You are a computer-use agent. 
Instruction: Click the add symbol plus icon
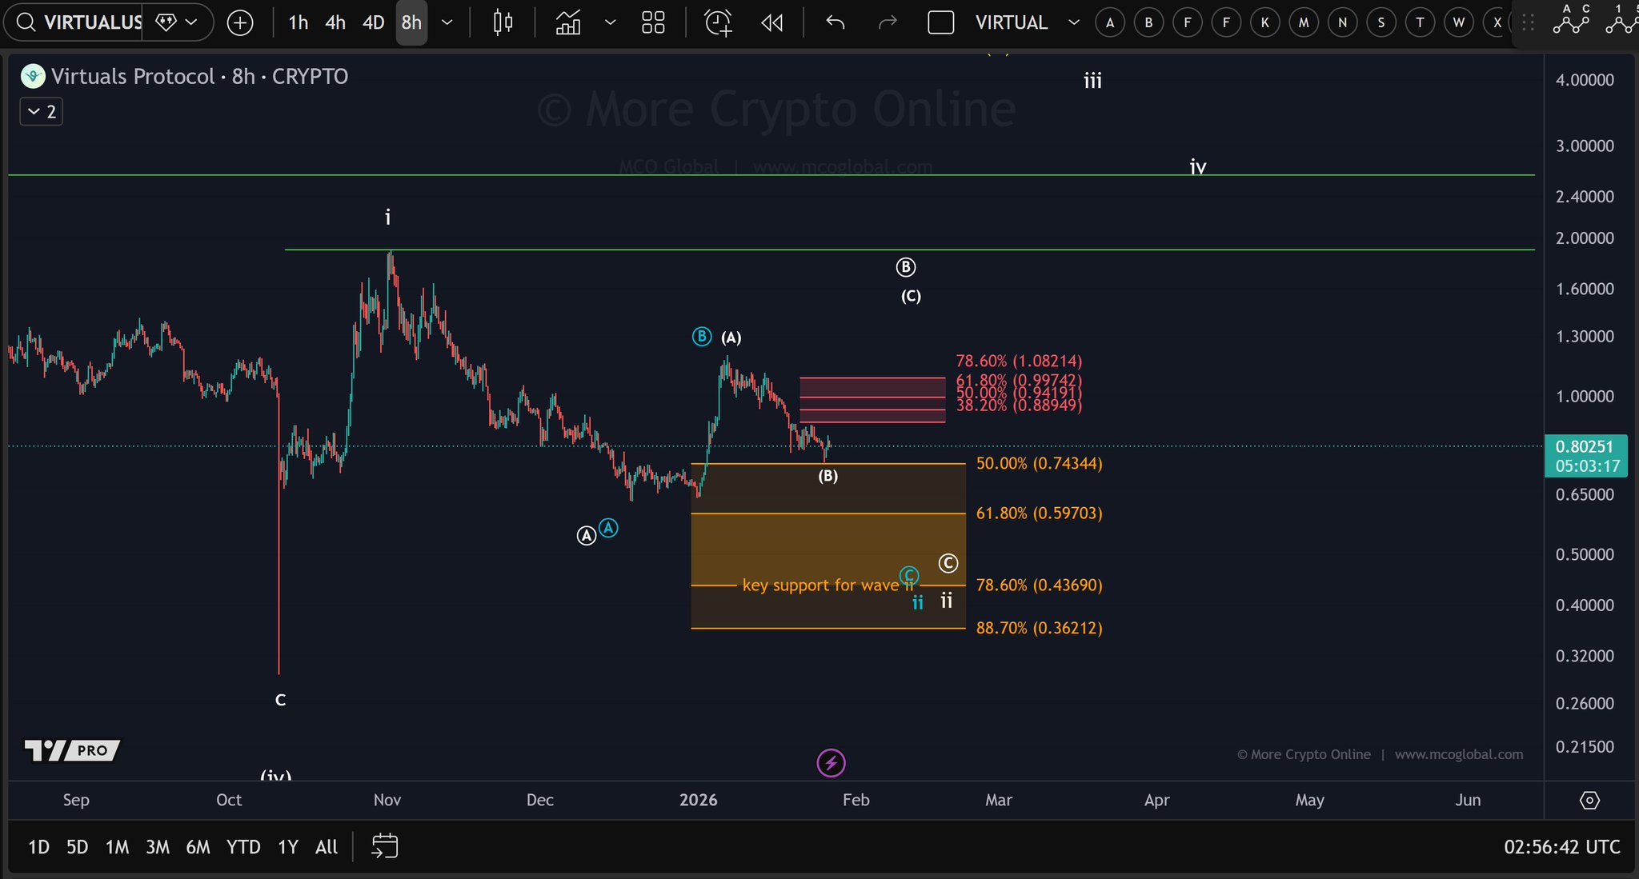pyautogui.click(x=240, y=22)
